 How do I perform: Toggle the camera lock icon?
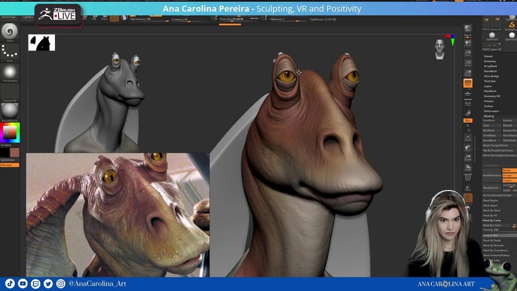coord(467,113)
